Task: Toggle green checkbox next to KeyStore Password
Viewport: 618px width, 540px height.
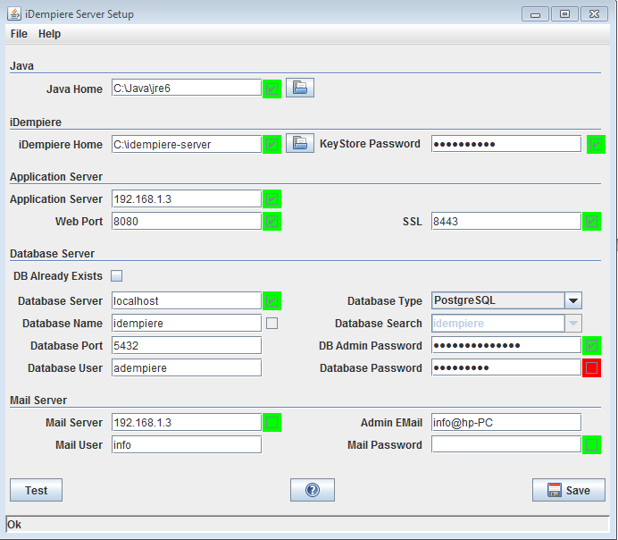Action: point(596,144)
